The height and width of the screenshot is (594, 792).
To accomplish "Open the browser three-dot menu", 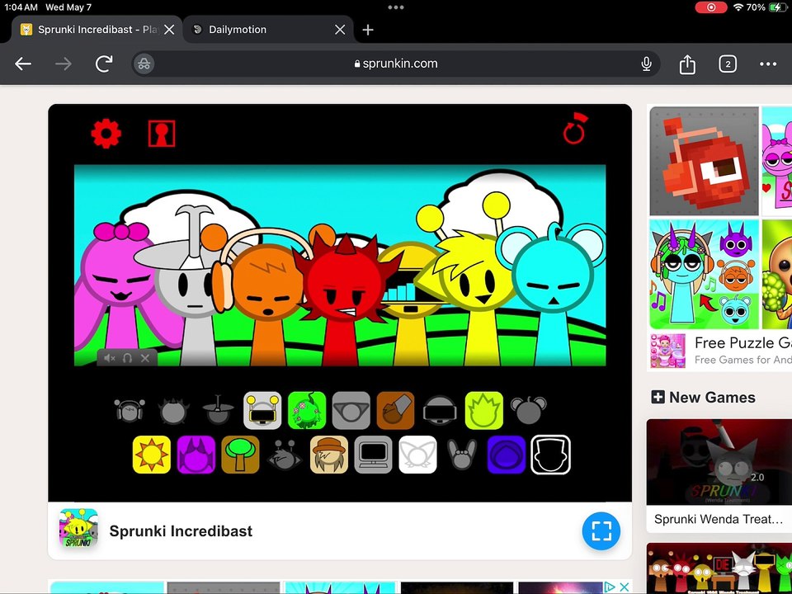I will tap(768, 64).
